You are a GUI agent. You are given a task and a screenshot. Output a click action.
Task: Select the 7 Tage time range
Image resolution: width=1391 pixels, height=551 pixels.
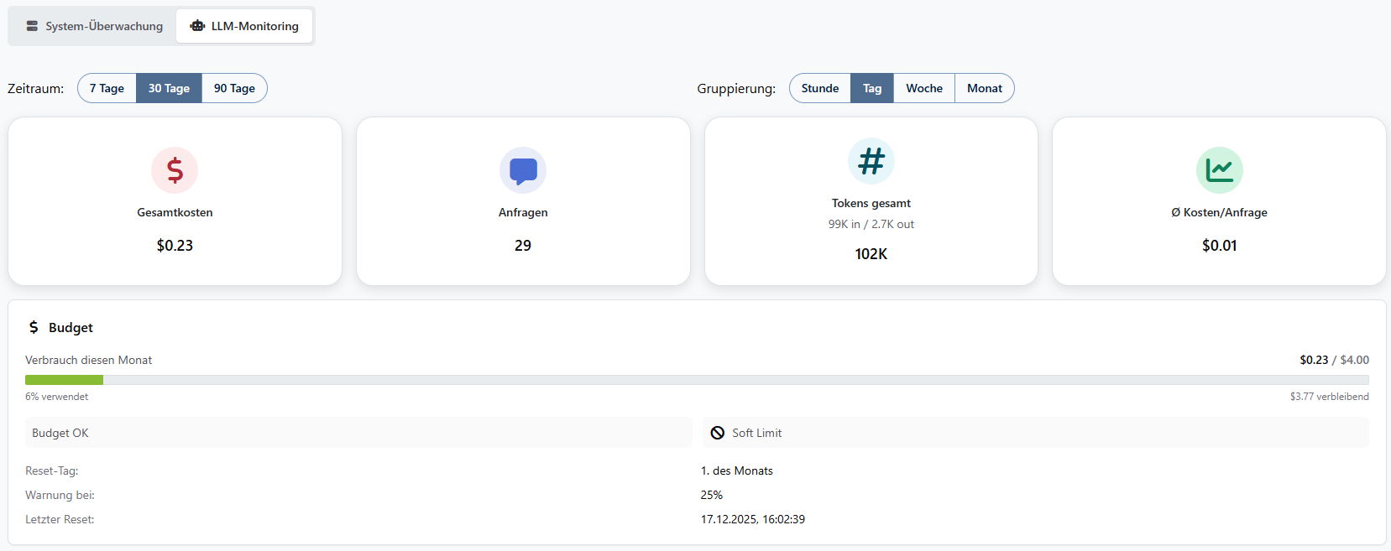107,88
